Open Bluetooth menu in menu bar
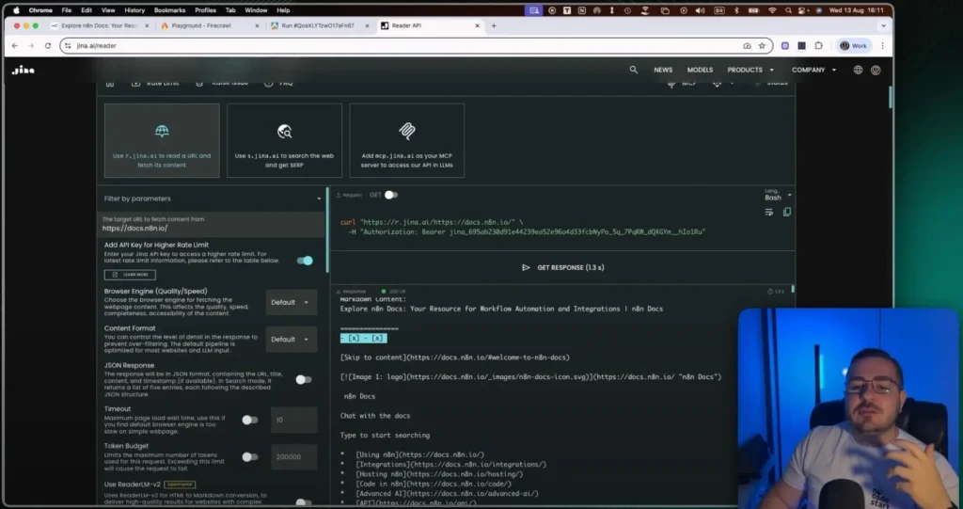Image resolution: width=963 pixels, height=509 pixels. [736, 10]
